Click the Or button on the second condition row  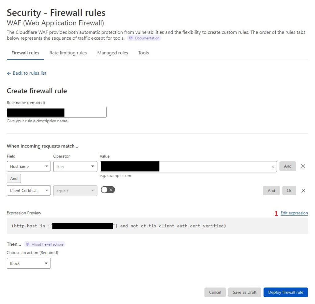(x=289, y=191)
